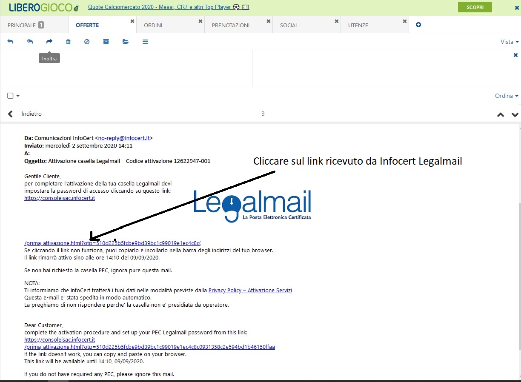Expand the checkbox selection dropdown arrow

18,96
